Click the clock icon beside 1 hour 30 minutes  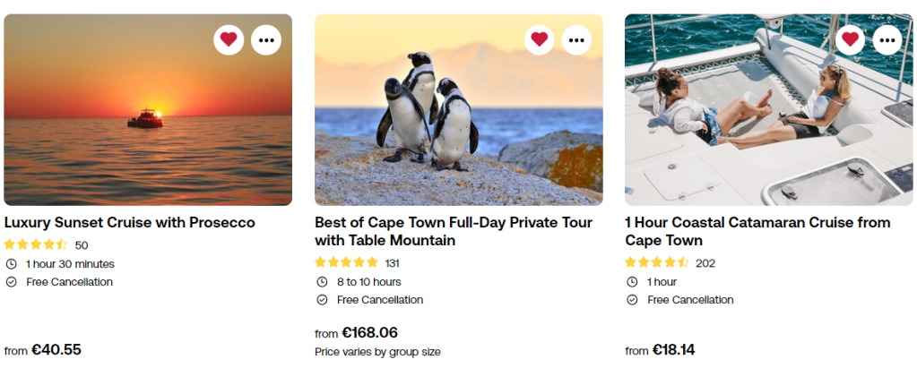11,264
